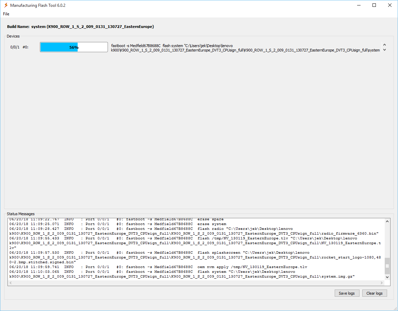398x311 pixels.
Task: Click the Build Name system text
Action: [x=80, y=27]
